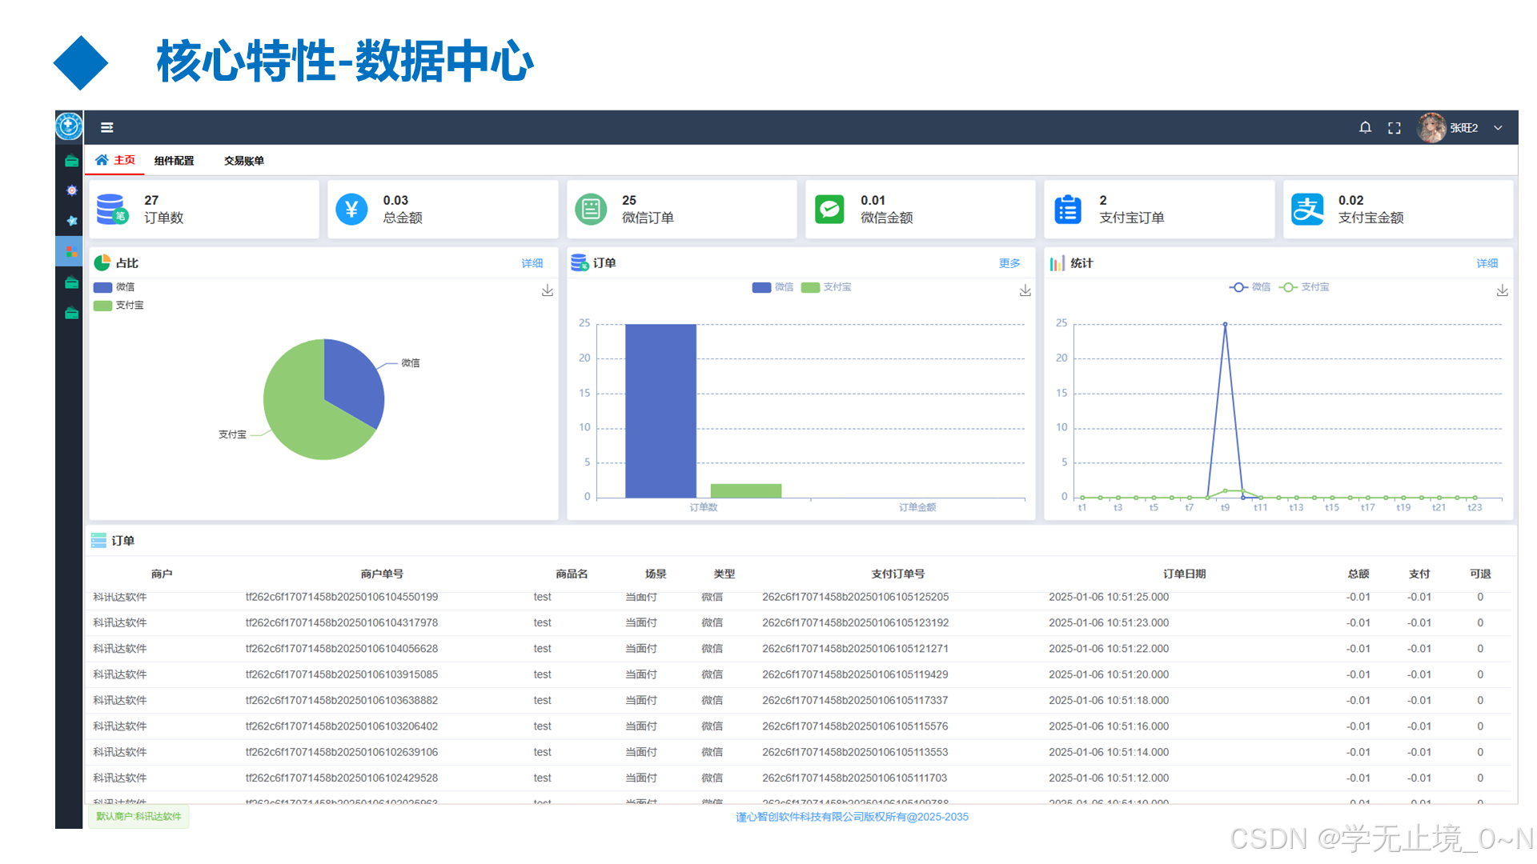Switch to the 交易账单 tab

(x=243, y=160)
